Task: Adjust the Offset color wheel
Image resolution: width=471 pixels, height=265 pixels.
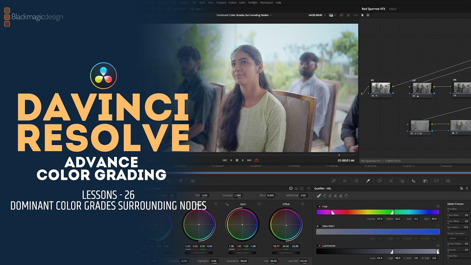Action: click(x=286, y=224)
